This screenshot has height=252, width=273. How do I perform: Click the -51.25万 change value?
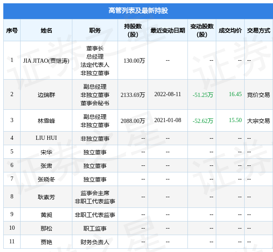[x=203, y=95]
